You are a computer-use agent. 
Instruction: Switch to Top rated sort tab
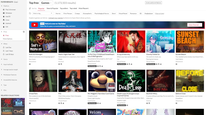point(73,8)
